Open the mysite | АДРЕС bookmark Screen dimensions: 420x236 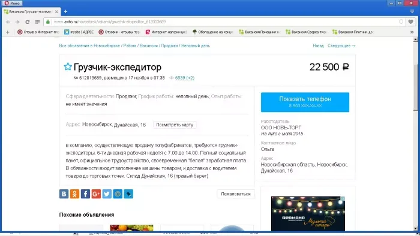point(79,32)
